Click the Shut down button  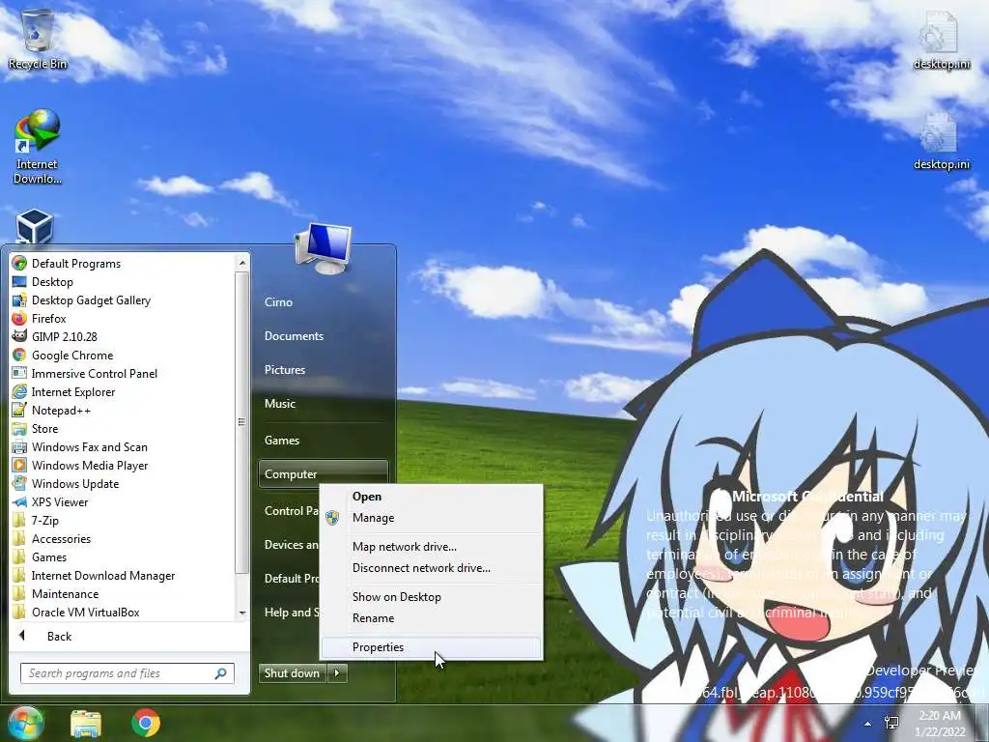[x=293, y=673]
